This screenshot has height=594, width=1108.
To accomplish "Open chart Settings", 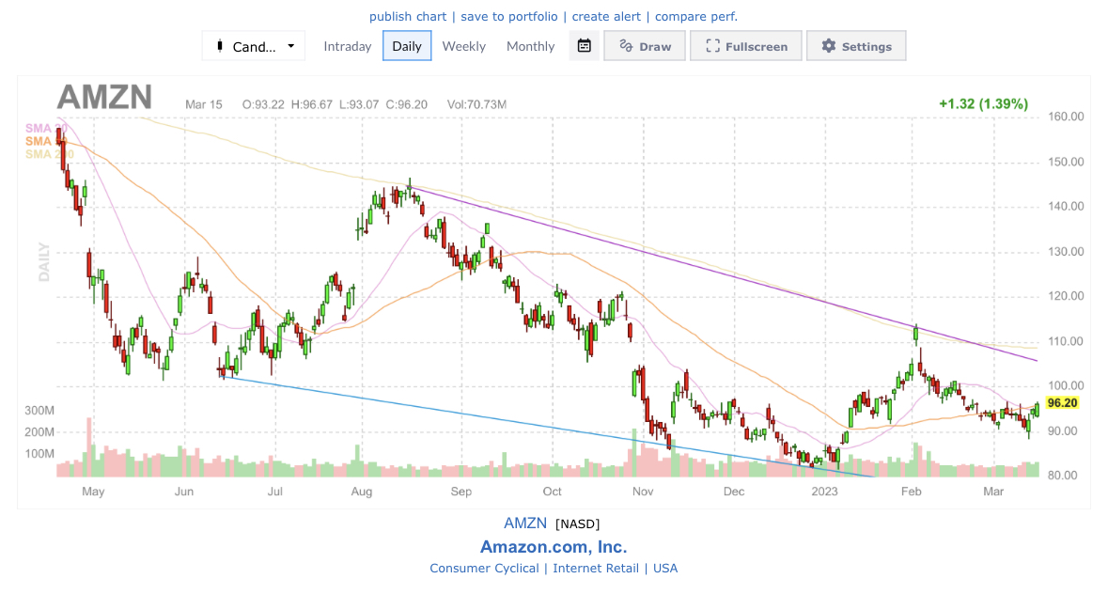I will pos(856,46).
